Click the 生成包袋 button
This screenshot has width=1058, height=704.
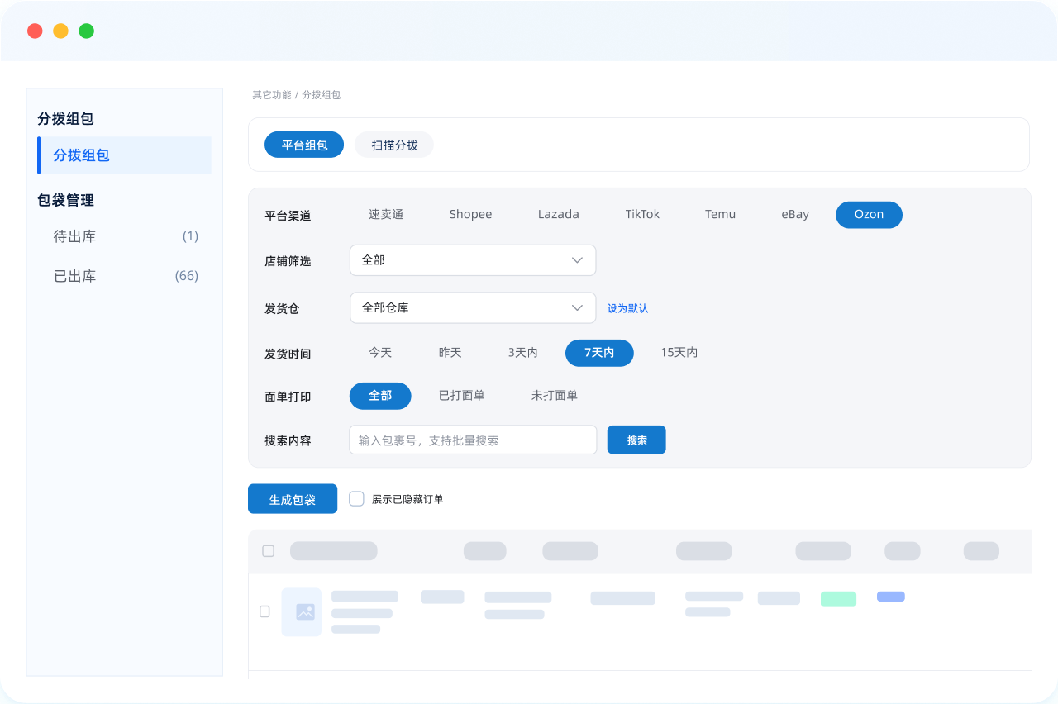(x=293, y=499)
